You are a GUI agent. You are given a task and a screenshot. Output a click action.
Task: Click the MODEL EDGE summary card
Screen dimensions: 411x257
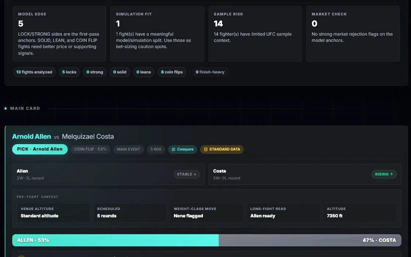click(59, 34)
